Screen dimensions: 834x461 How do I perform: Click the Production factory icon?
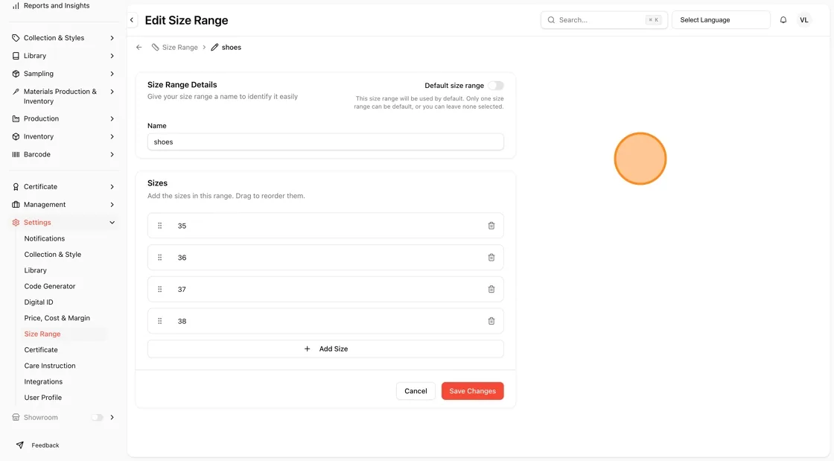pos(16,118)
